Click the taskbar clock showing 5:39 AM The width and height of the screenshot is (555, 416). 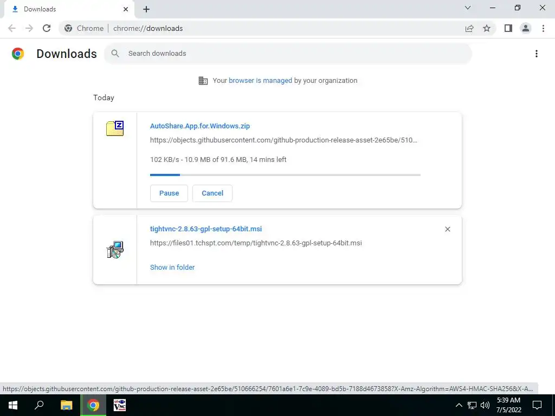pos(508,405)
